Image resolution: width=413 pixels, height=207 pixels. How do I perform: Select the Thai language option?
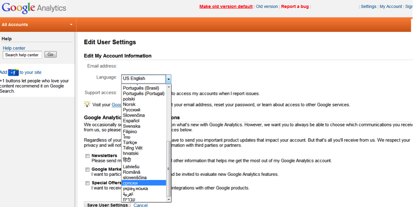pyautogui.click(x=144, y=137)
